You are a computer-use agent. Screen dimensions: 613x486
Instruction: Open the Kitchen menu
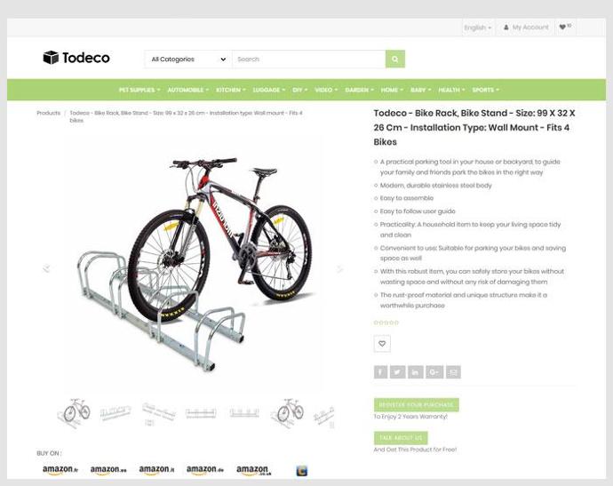click(x=231, y=90)
